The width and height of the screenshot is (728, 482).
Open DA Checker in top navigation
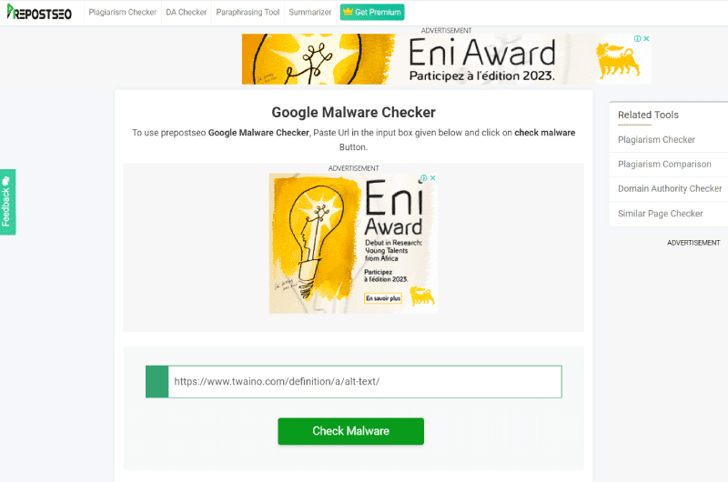point(187,12)
